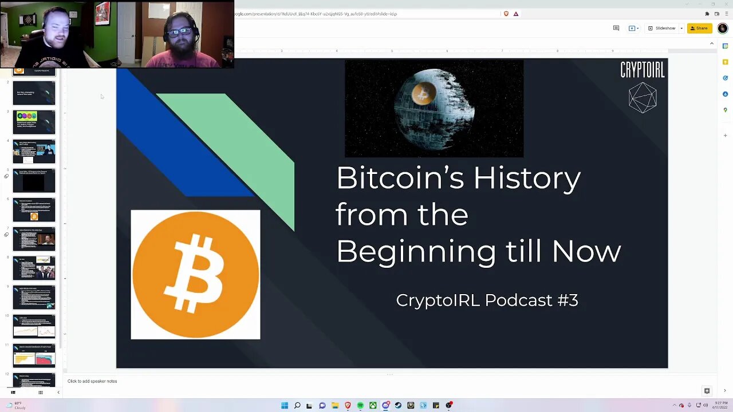
Task: Open the Windows Start menu
Action: click(x=285, y=405)
